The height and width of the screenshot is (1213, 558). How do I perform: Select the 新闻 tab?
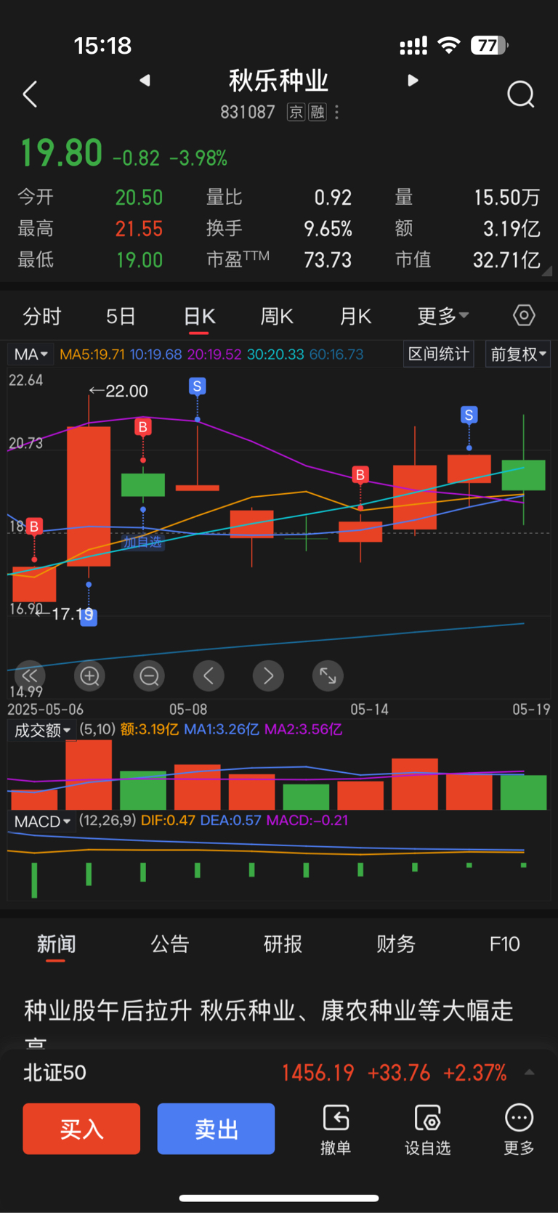56,944
